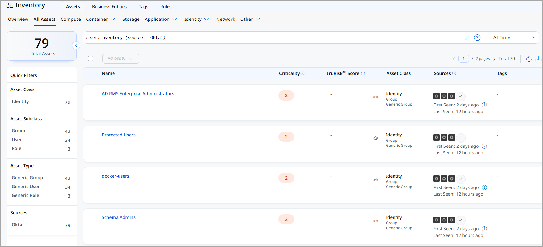The image size is (543, 247).
Task: Open the Tags tab
Action: click(143, 7)
